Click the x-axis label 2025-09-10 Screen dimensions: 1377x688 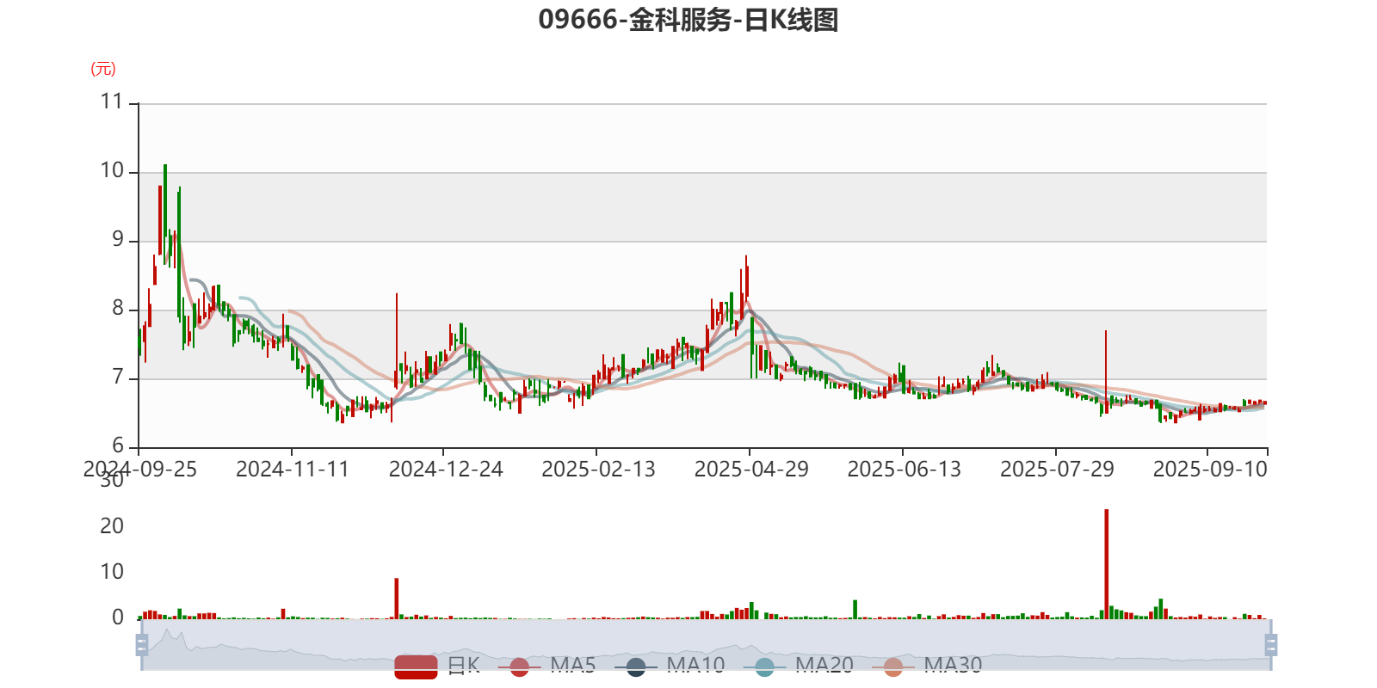[1210, 469]
